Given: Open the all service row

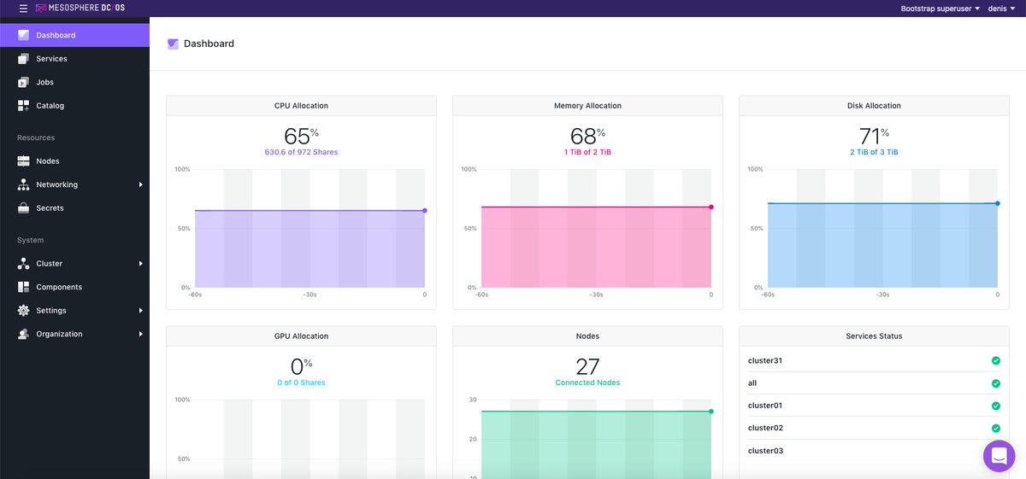Looking at the screenshot, I should click(x=874, y=383).
